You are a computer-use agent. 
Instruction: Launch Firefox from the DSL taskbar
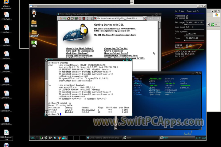59,138
